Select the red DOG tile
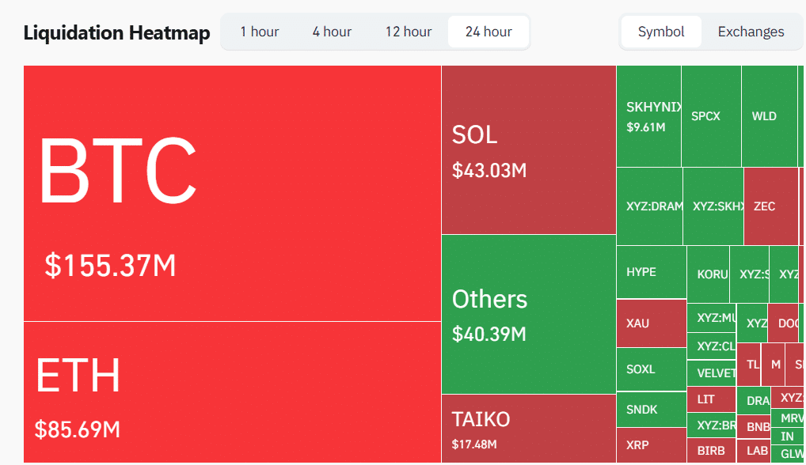Screen dimensions: 806x465 click(783, 323)
